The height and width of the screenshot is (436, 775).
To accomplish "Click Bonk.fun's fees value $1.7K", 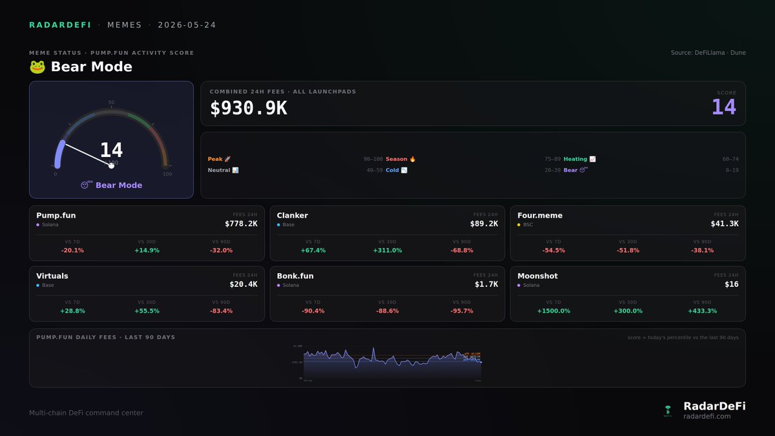I will [486, 284].
